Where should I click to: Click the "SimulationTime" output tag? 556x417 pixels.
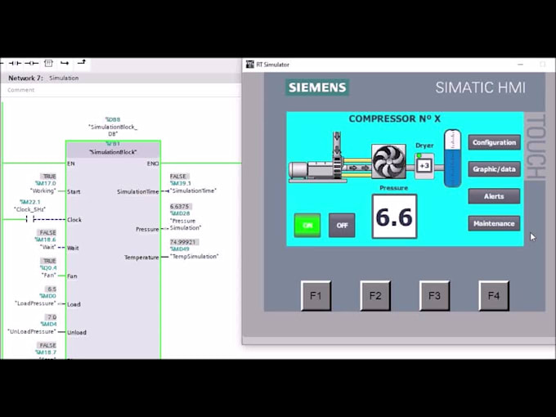point(193,191)
